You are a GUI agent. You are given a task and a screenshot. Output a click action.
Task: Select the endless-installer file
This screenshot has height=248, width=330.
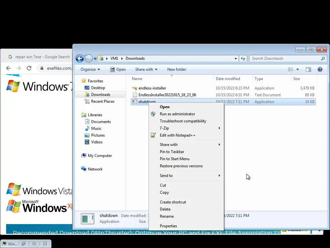coord(223,88)
